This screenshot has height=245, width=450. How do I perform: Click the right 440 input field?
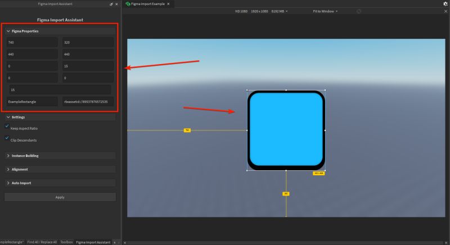[88, 54]
